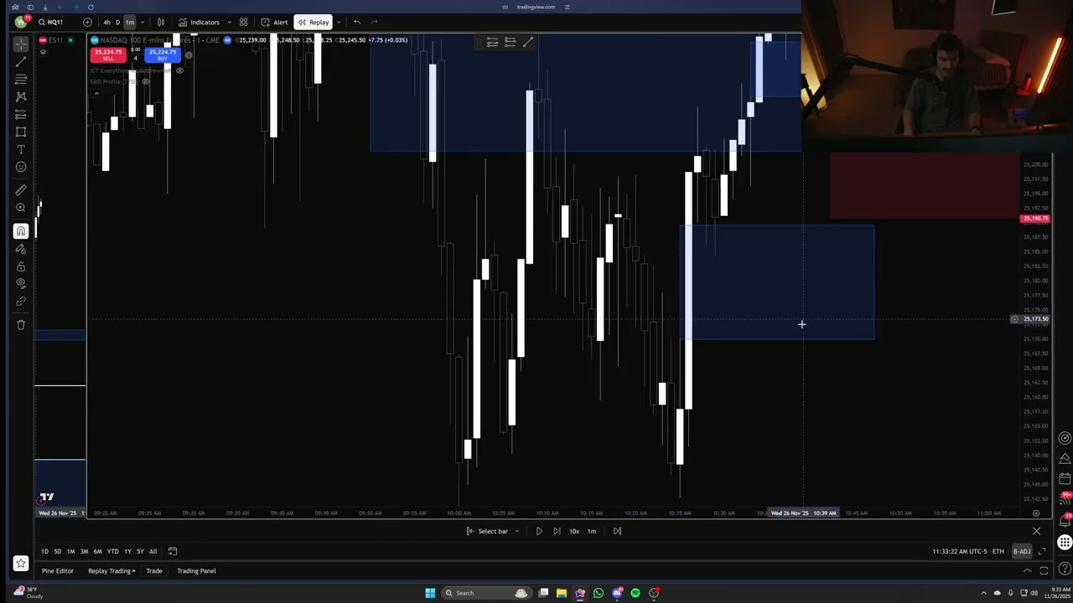Open the Fibonacci and Gann tools

coord(21,79)
